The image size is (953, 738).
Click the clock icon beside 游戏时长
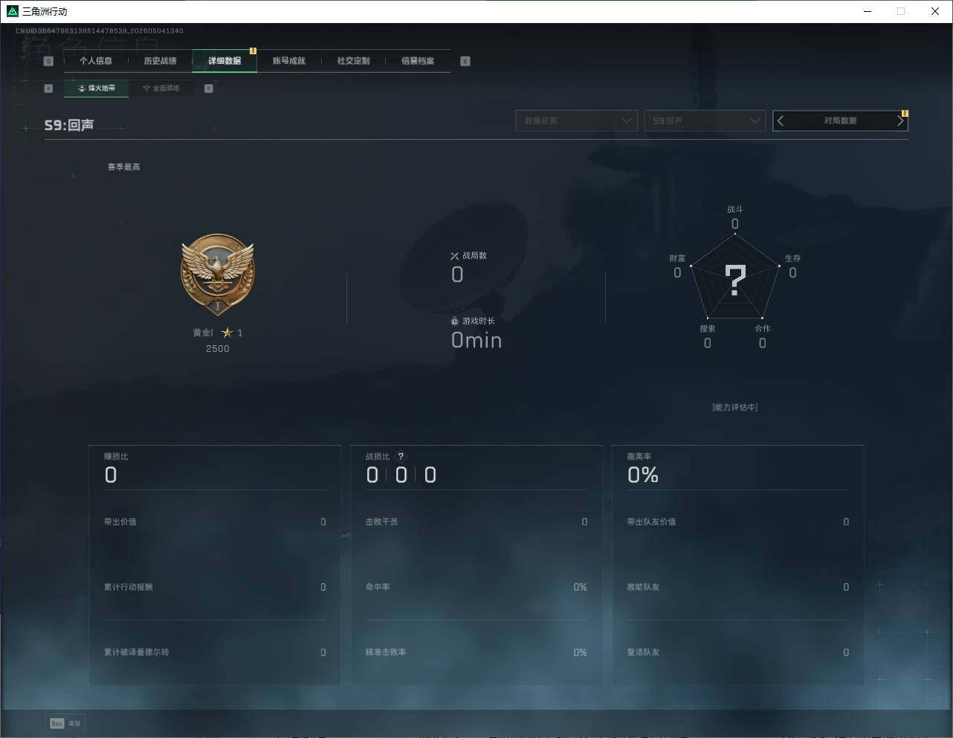pyautogui.click(x=455, y=321)
